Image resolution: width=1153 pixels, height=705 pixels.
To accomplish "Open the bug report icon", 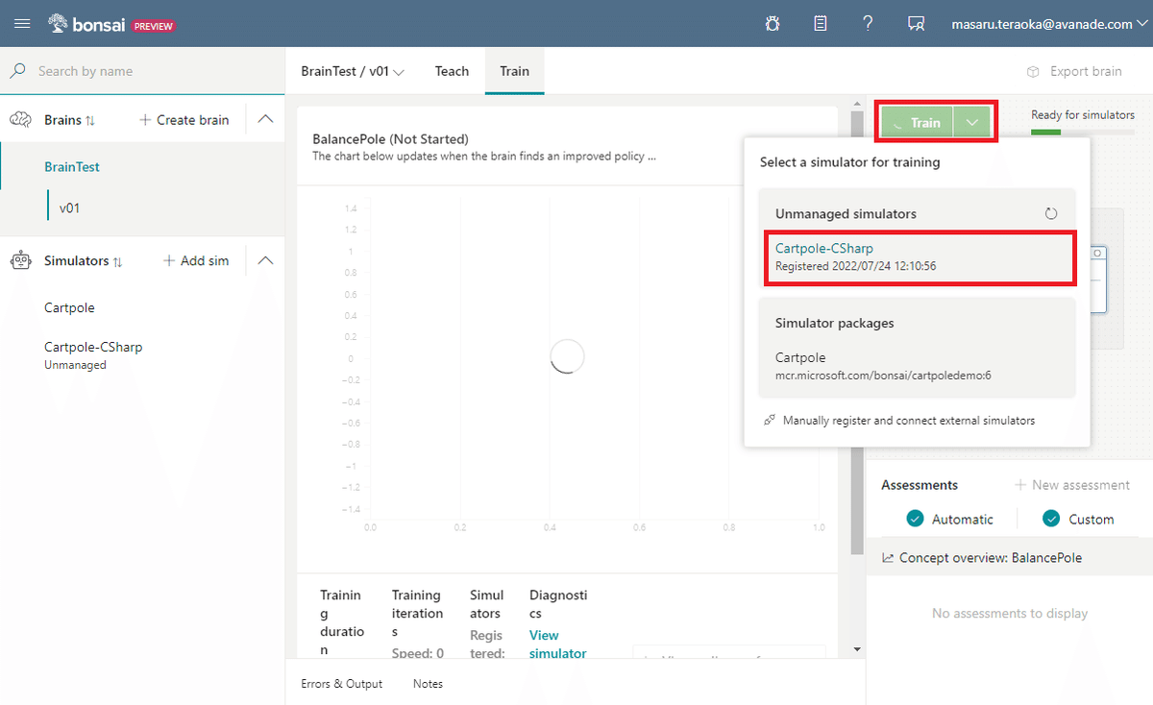I will (x=773, y=24).
